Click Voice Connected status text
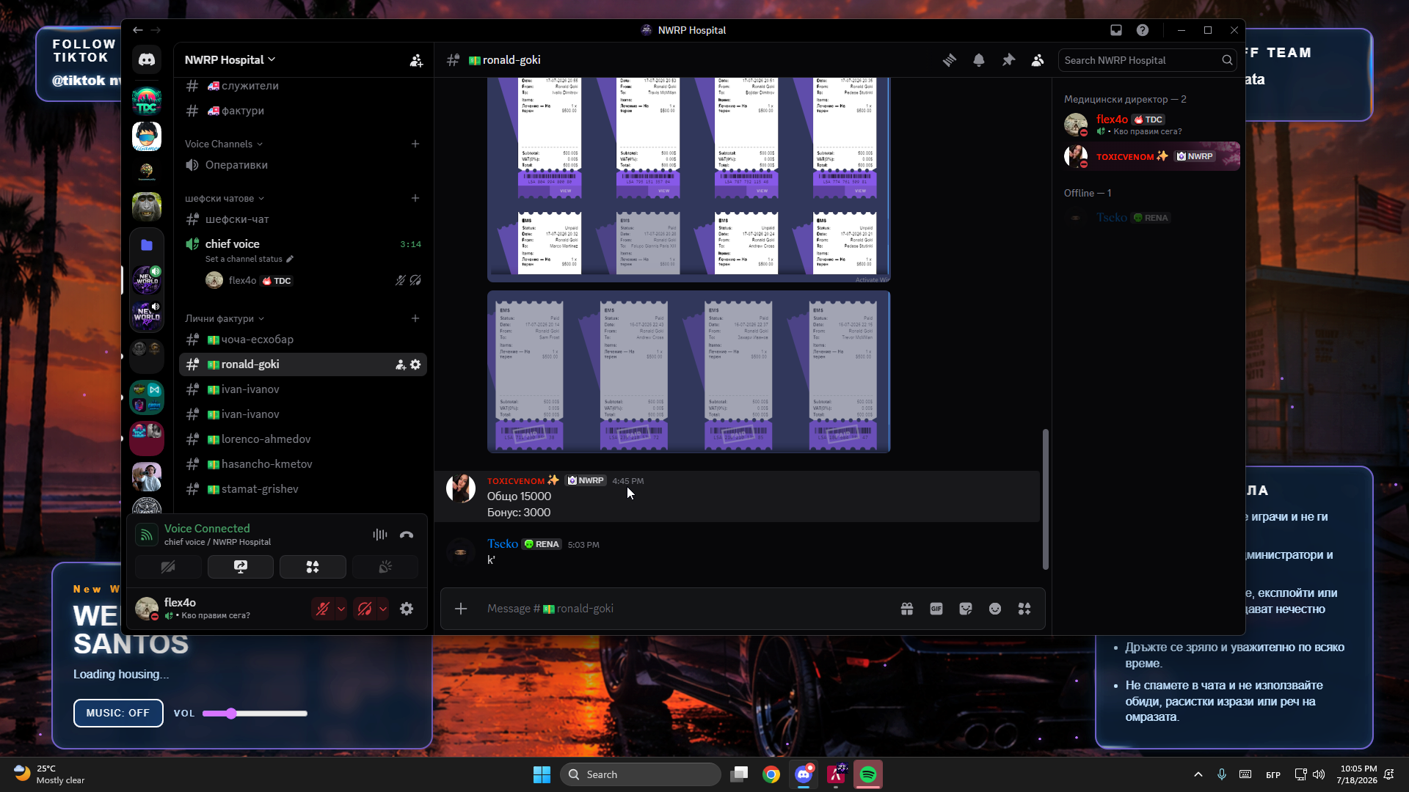The image size is (1409, 792). tap(207, 529)
